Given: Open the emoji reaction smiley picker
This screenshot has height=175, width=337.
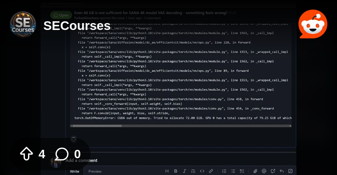Looking at the screenshot, I should tap(73, 139).
